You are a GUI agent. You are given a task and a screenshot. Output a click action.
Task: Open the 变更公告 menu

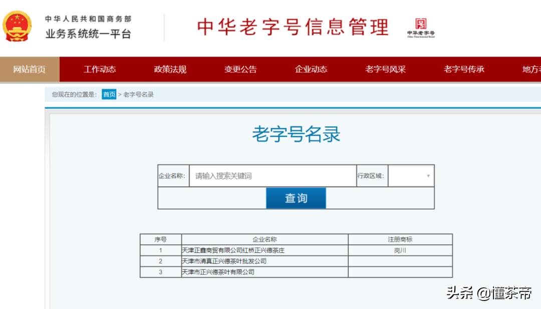pyautogui.click(x=240, y=69)
